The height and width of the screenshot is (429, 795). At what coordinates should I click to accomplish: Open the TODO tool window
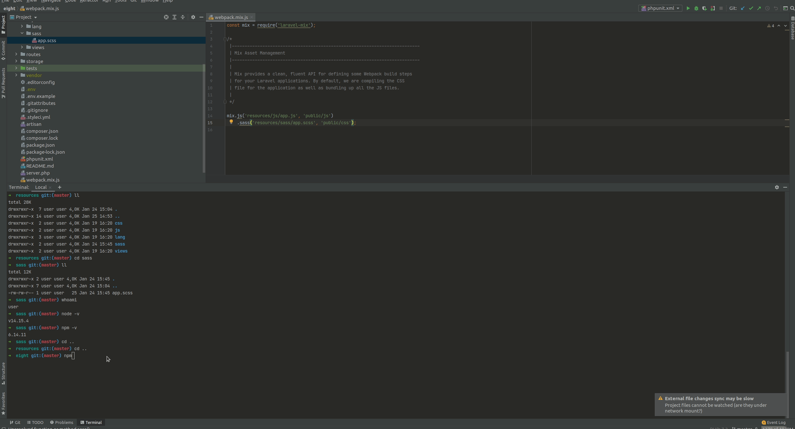point(35,422)
